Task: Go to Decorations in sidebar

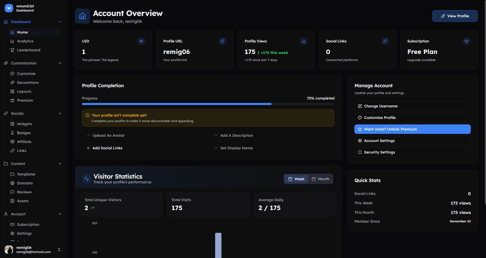Action: tap(28, 83)
